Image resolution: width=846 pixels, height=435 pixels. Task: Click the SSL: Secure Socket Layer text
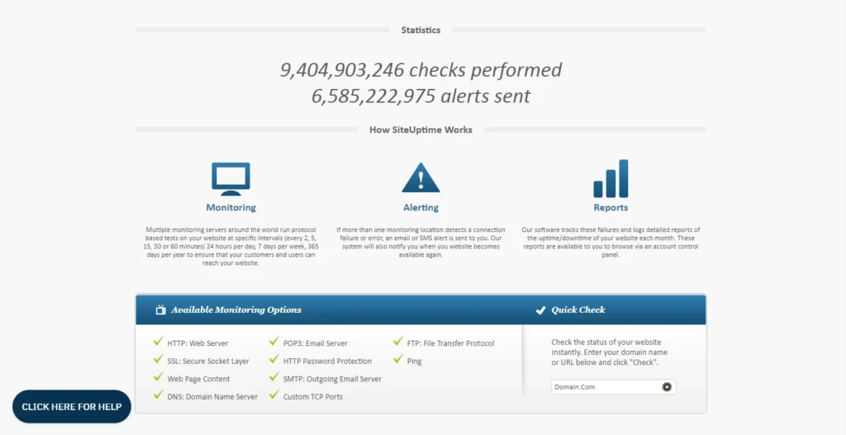click(x=208, y=362)
